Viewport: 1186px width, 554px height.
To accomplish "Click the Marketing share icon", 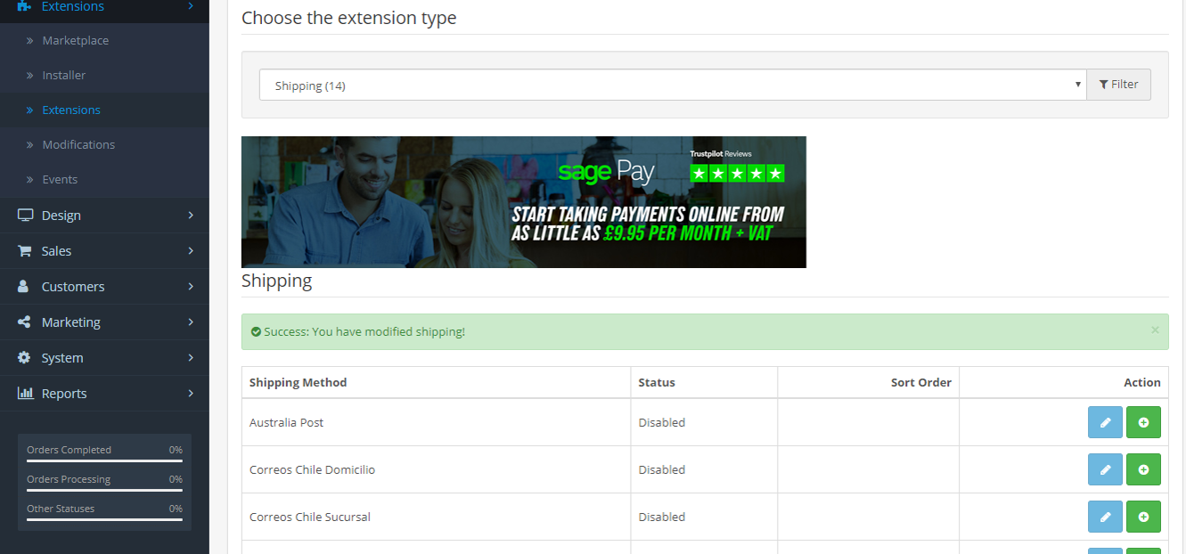I will (25, 322).
